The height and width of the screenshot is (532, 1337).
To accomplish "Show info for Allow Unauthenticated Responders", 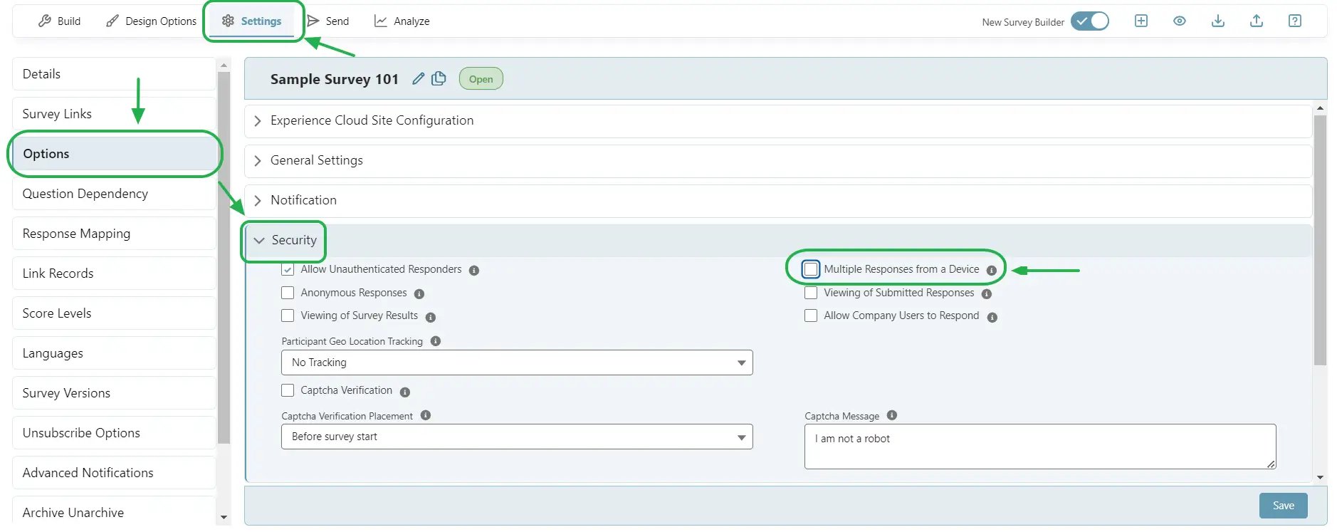I will click(x=474, y=271).
